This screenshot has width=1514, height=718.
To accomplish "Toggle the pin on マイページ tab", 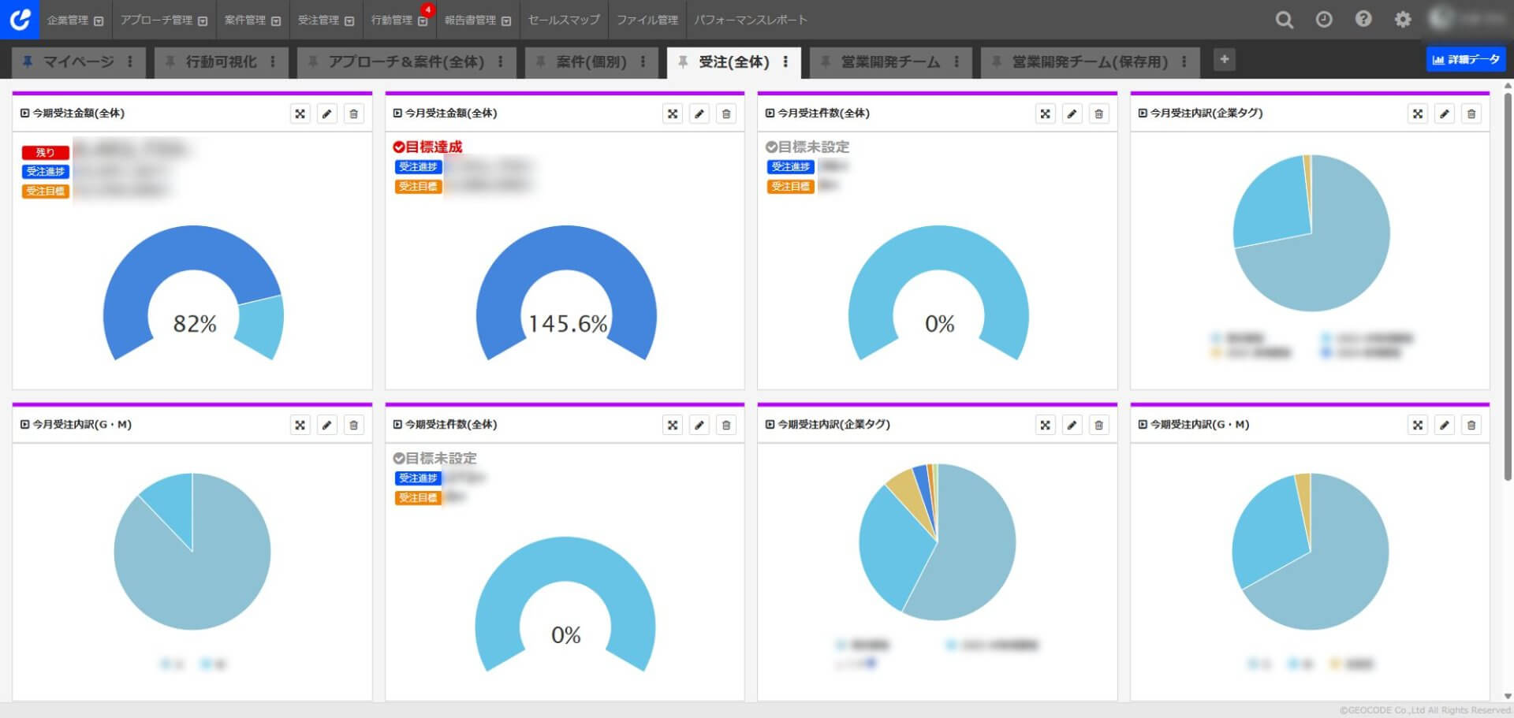I will (x=28, y=61).
